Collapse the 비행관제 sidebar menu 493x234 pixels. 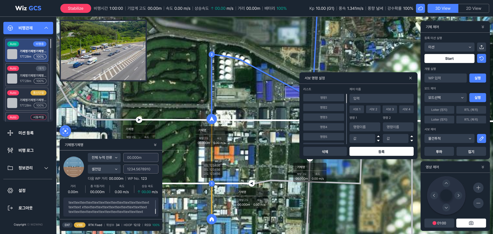[x=46, y=28]
